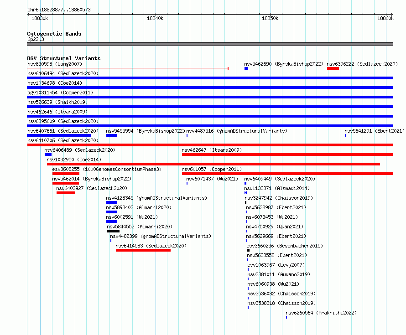This screenshot has width=406, height=335.
Task: Open esv1063967 (Levy2007) entry
Action: [276, 265]
